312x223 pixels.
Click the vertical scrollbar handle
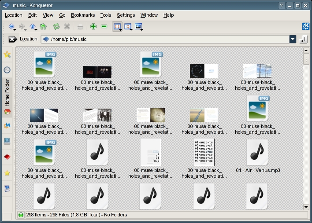tap(306, 59)
